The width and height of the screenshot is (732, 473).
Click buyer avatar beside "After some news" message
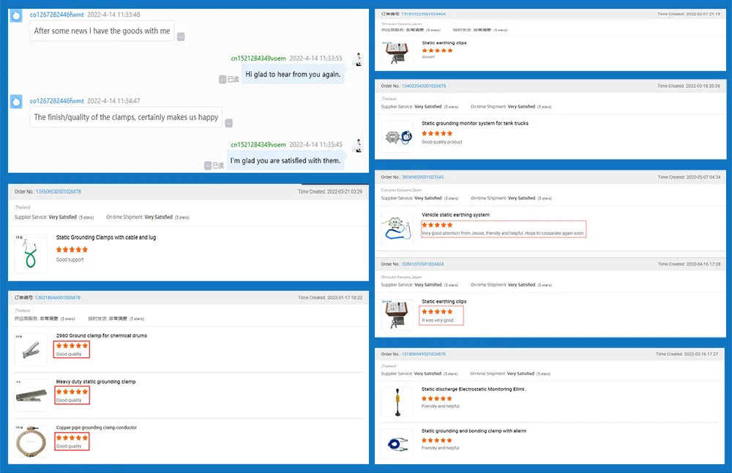click(x=16, y=16)
